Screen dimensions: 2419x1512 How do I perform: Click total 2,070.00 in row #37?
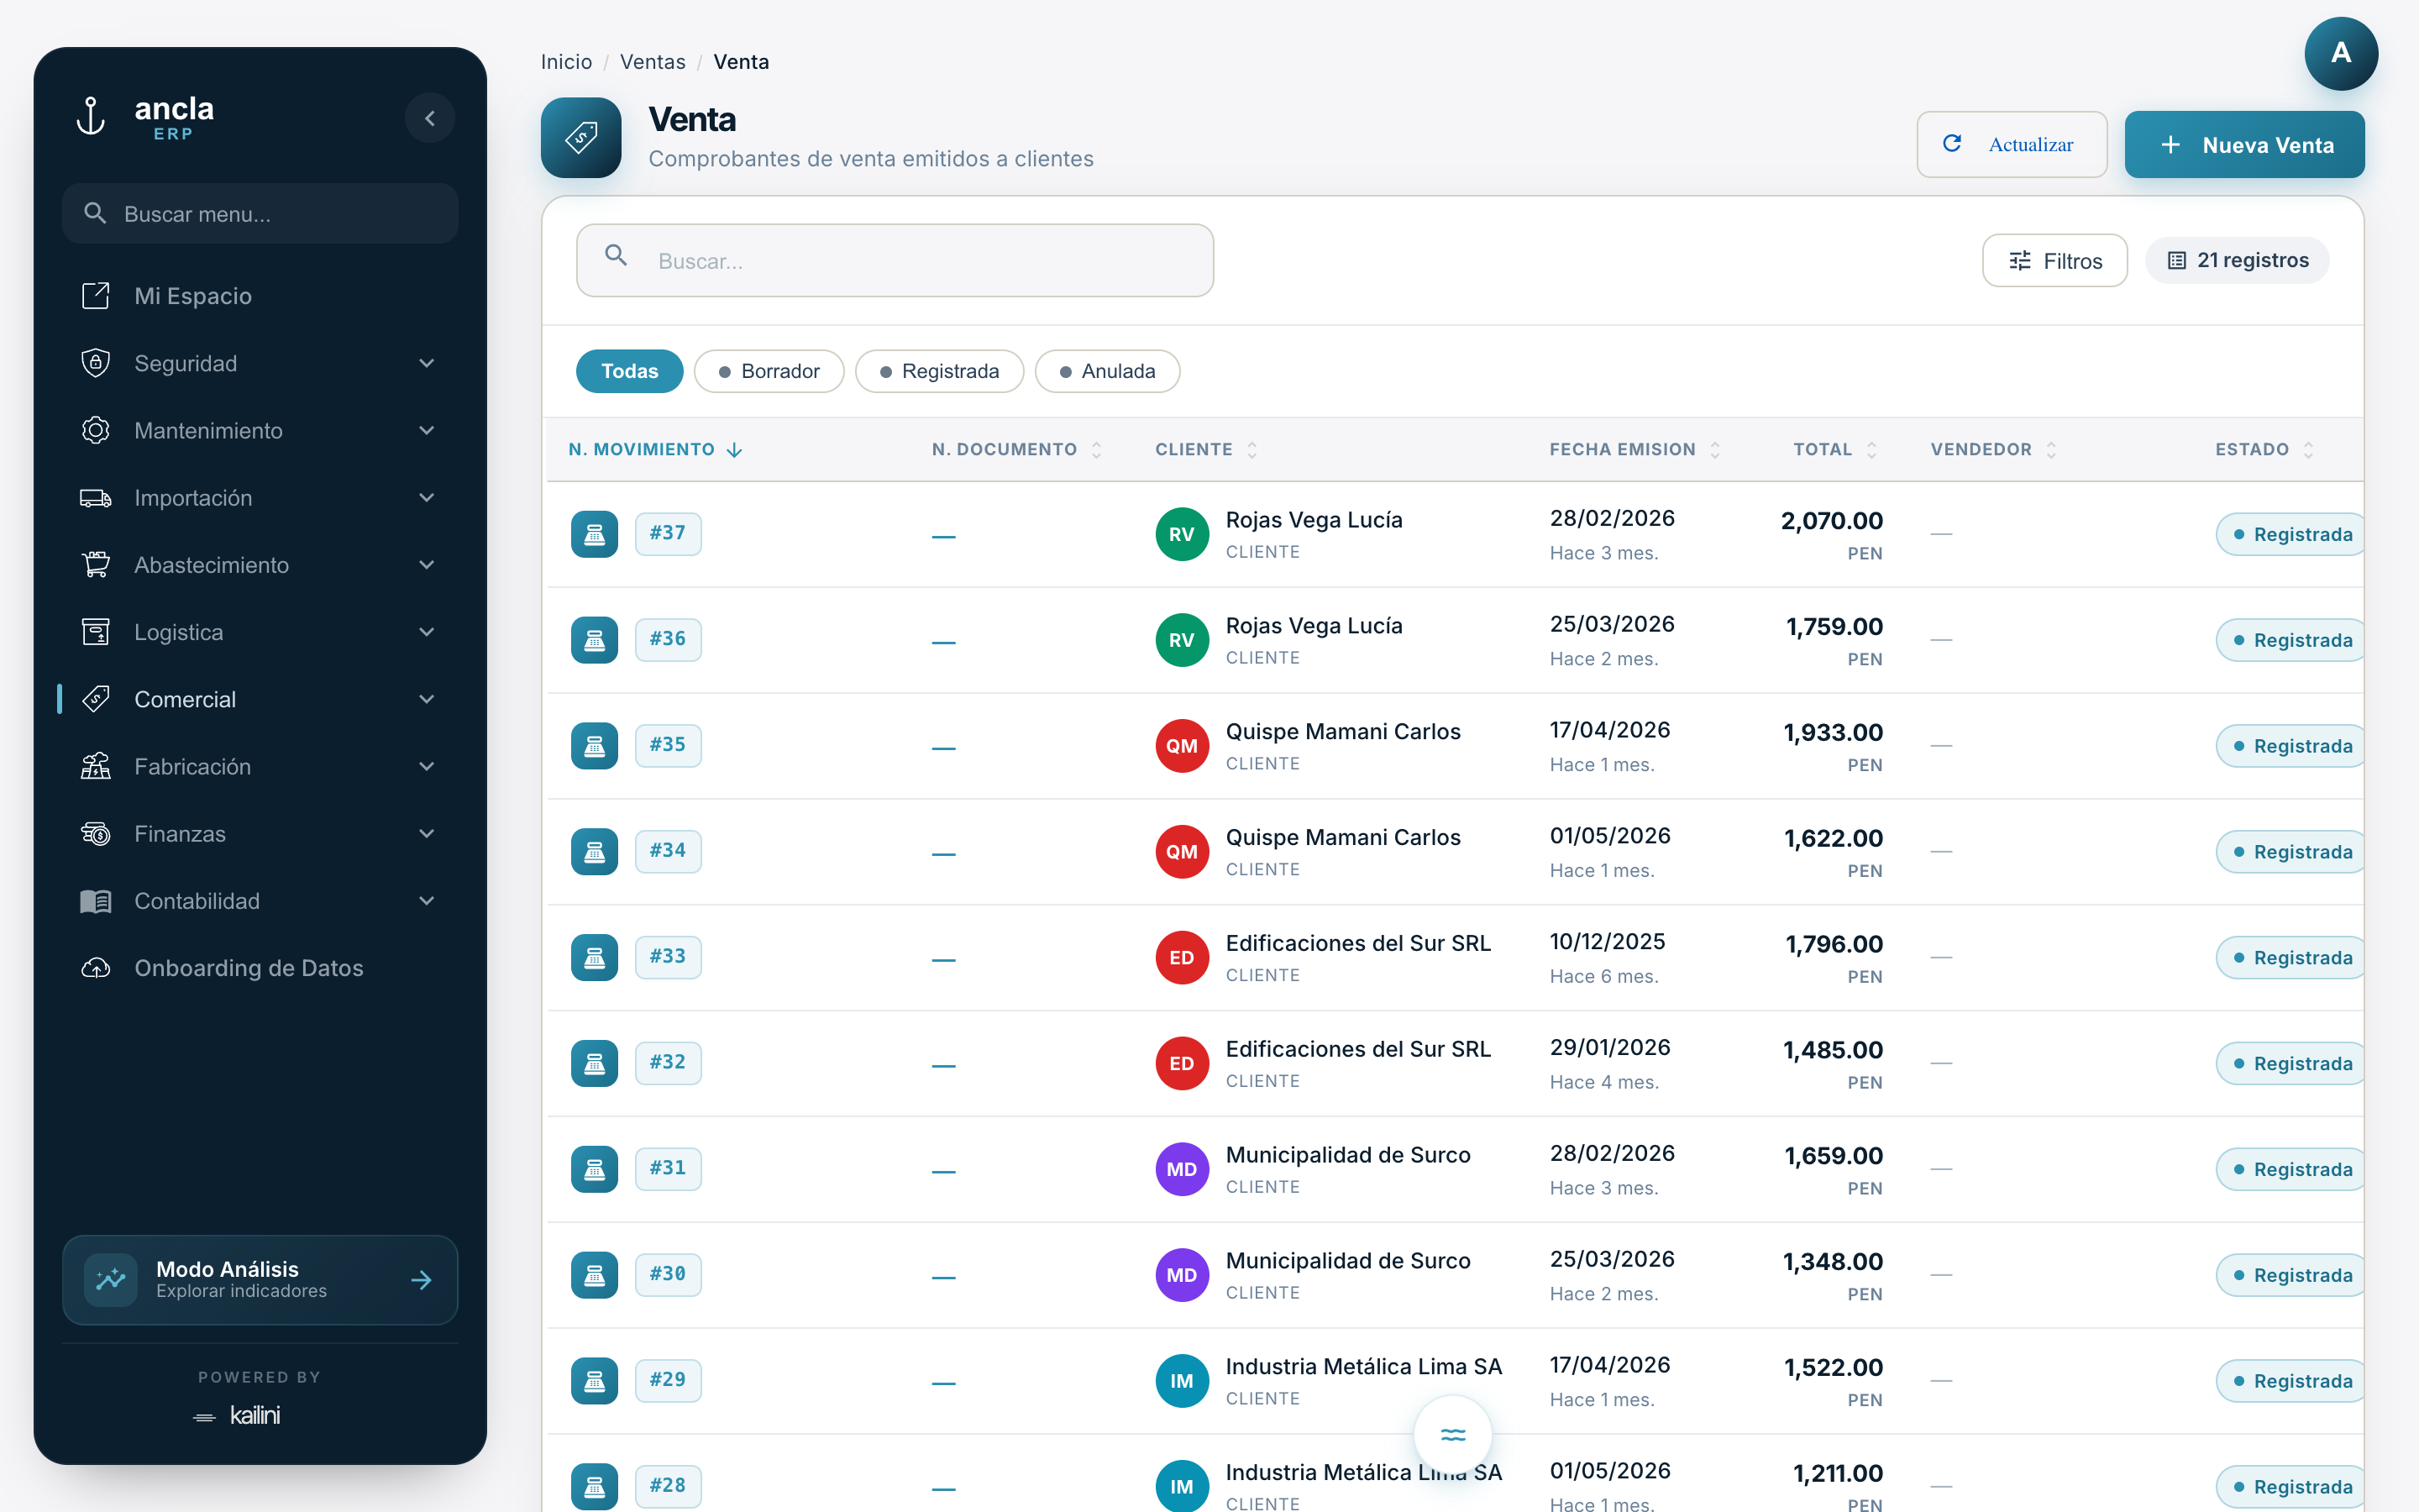[1831, 521]
